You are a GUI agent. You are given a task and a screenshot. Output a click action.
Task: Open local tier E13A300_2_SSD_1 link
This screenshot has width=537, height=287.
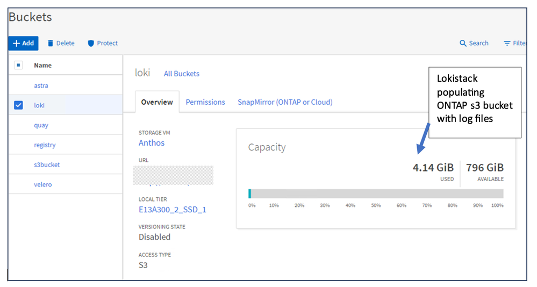point(173,210)
